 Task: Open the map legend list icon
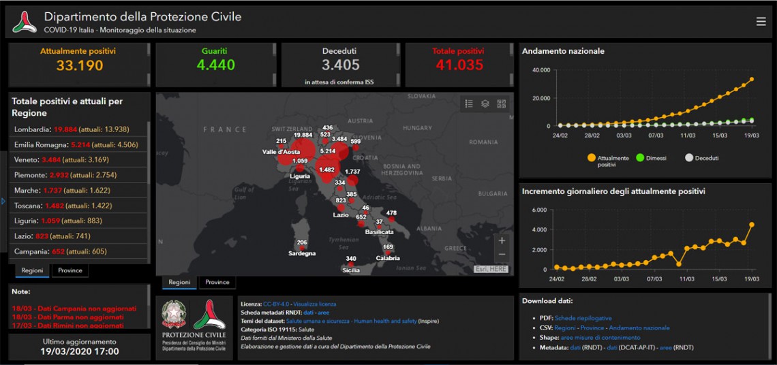pyautogui.click(x=469, y=104)
